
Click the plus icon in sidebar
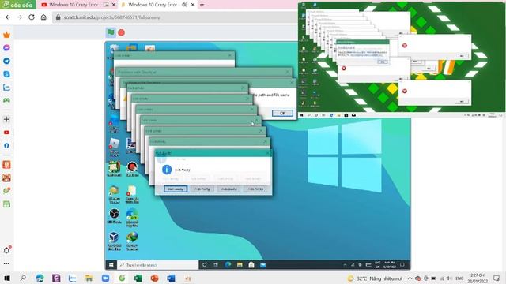(x=6, y=119)
